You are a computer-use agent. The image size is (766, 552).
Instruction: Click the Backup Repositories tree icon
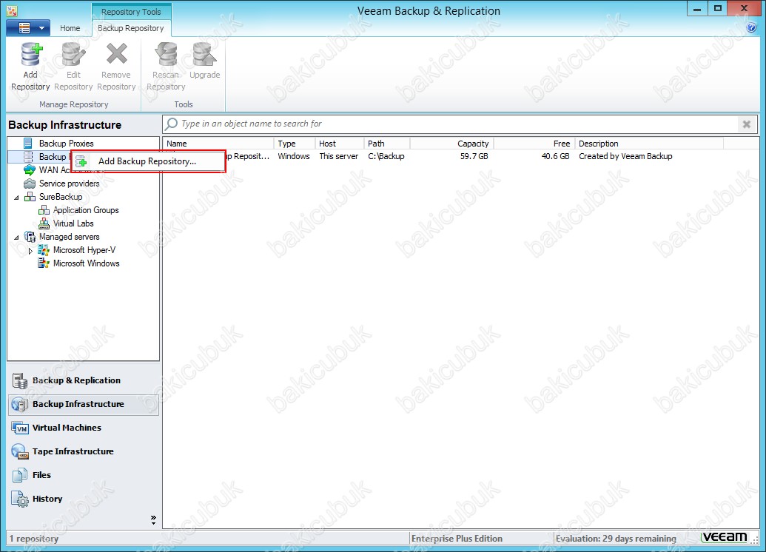click(28, 156)
